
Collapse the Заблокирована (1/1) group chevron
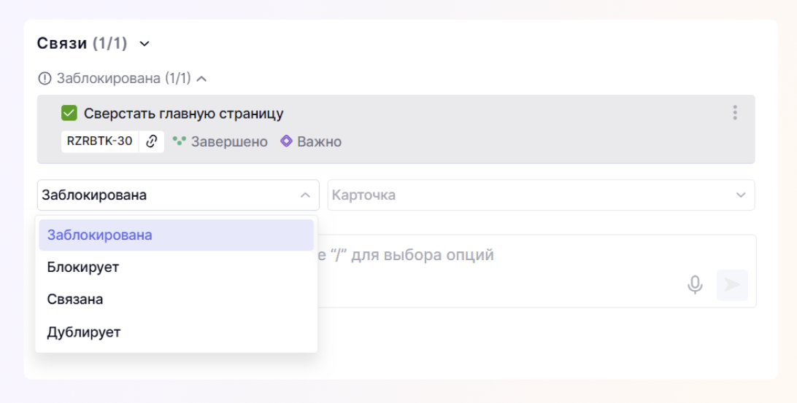tap(201, 79)
